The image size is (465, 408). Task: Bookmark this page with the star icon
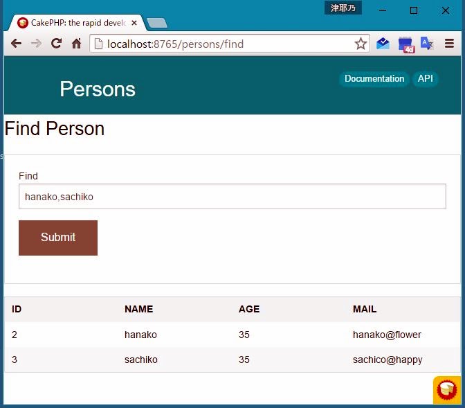click(x=361, y=44)
